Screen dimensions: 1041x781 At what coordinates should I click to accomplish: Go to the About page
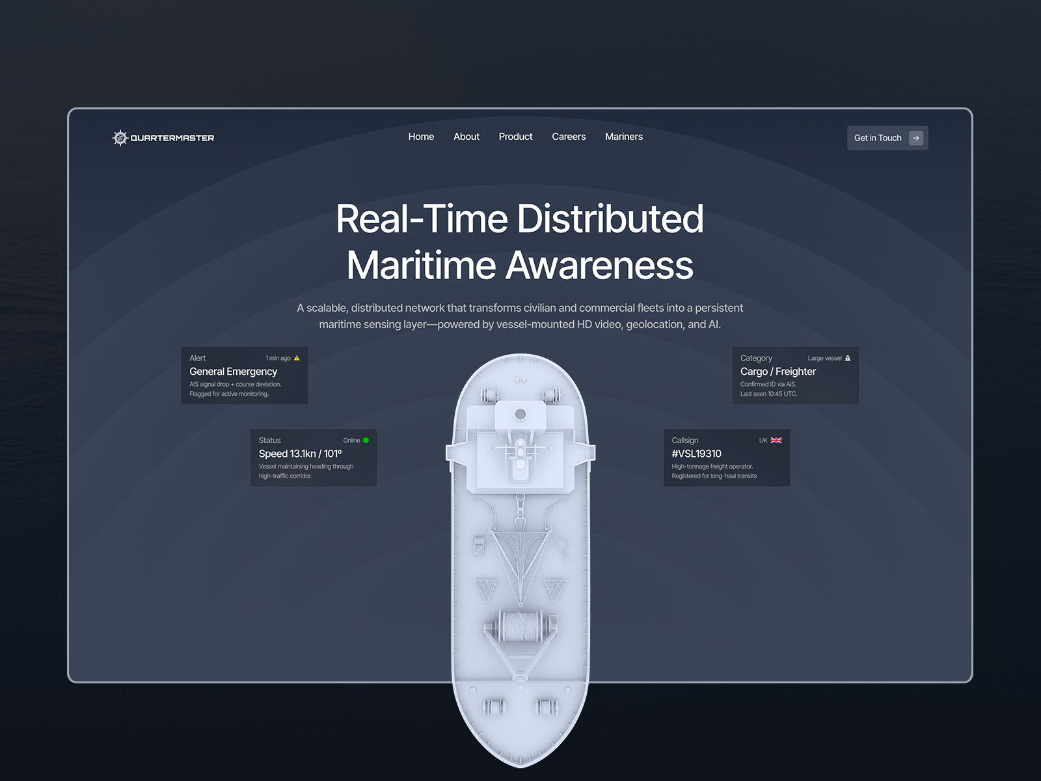click(x=466, y=137)
